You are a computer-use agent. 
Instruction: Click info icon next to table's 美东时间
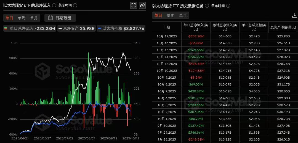point(228,6)
